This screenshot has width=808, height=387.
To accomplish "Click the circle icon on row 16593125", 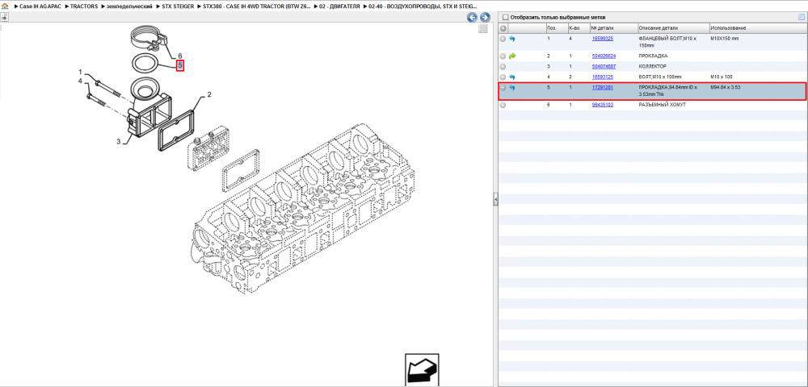I will [x=503, y=77].
